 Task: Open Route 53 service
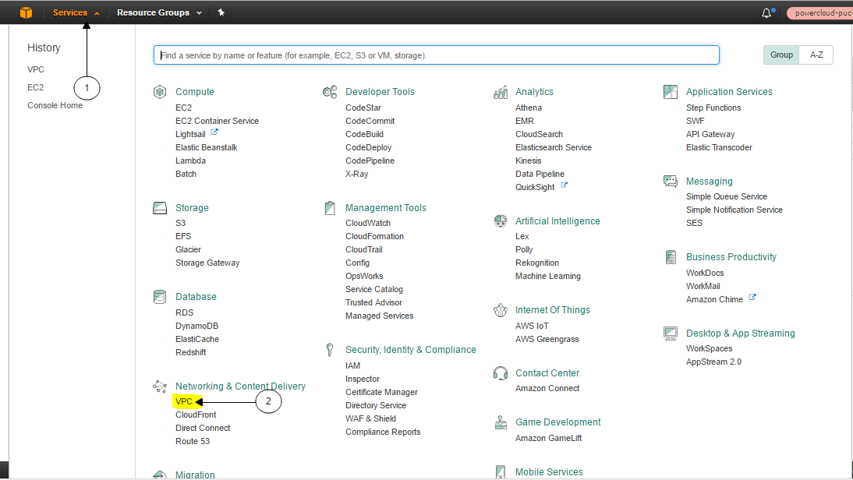[x=193, y=441]
